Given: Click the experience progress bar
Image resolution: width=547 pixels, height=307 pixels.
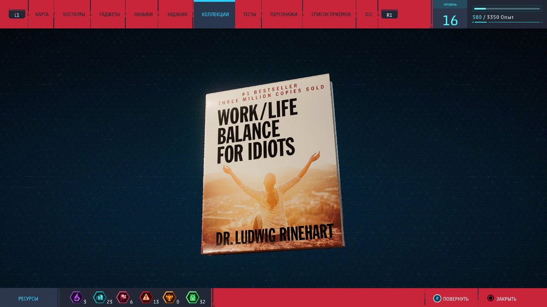Looking at the screenshot, I should point(507,8).
